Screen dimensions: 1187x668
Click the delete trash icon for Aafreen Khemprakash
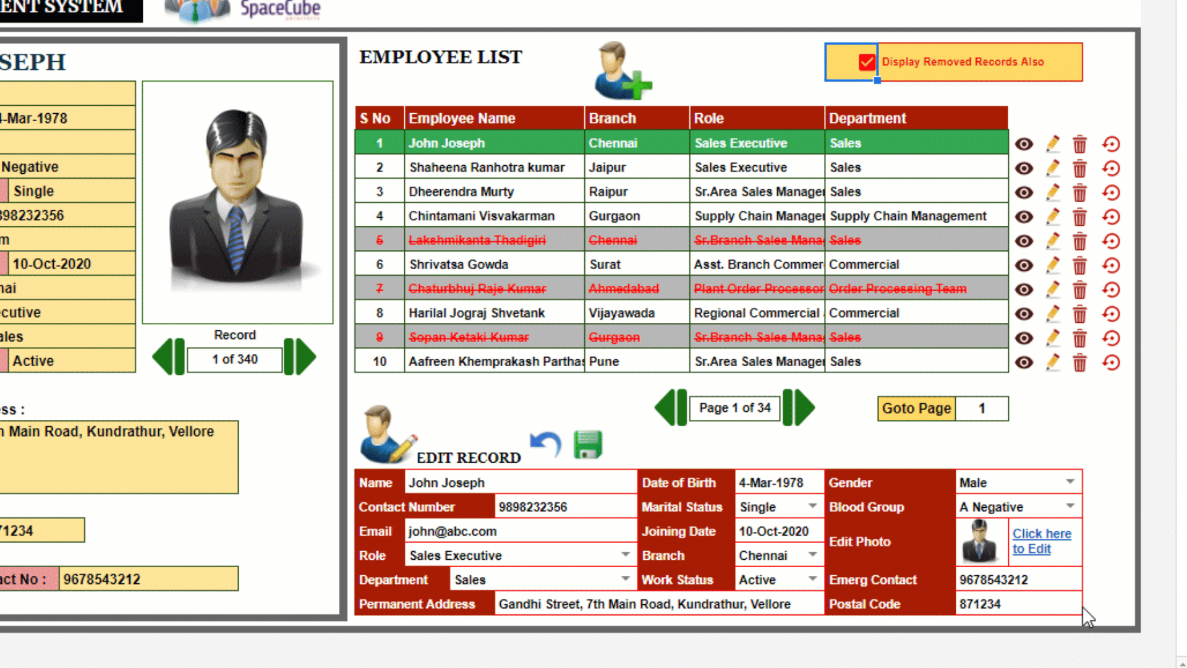pos(1080,362)
